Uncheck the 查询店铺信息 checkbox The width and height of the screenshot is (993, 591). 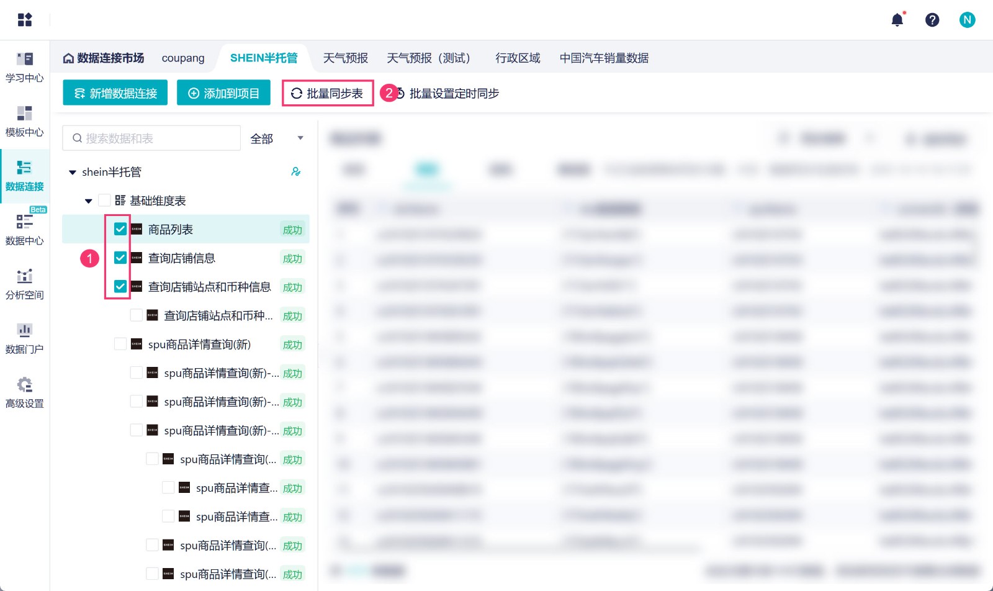pos(120,258)
